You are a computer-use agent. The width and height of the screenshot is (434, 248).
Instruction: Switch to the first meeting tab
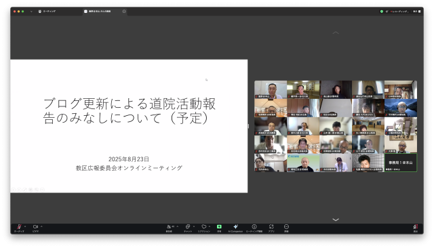pos(47,12)
